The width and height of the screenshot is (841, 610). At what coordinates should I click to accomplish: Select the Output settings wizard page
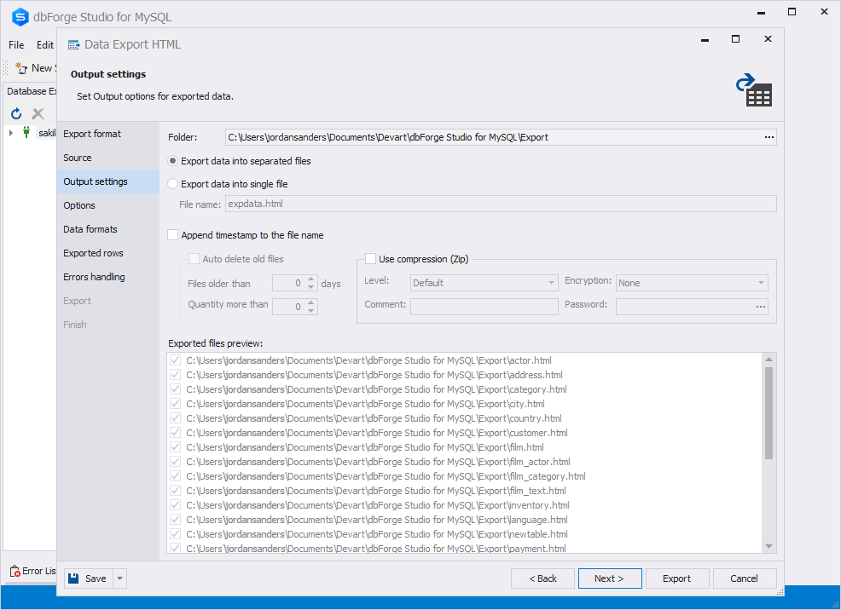[108, 181]
